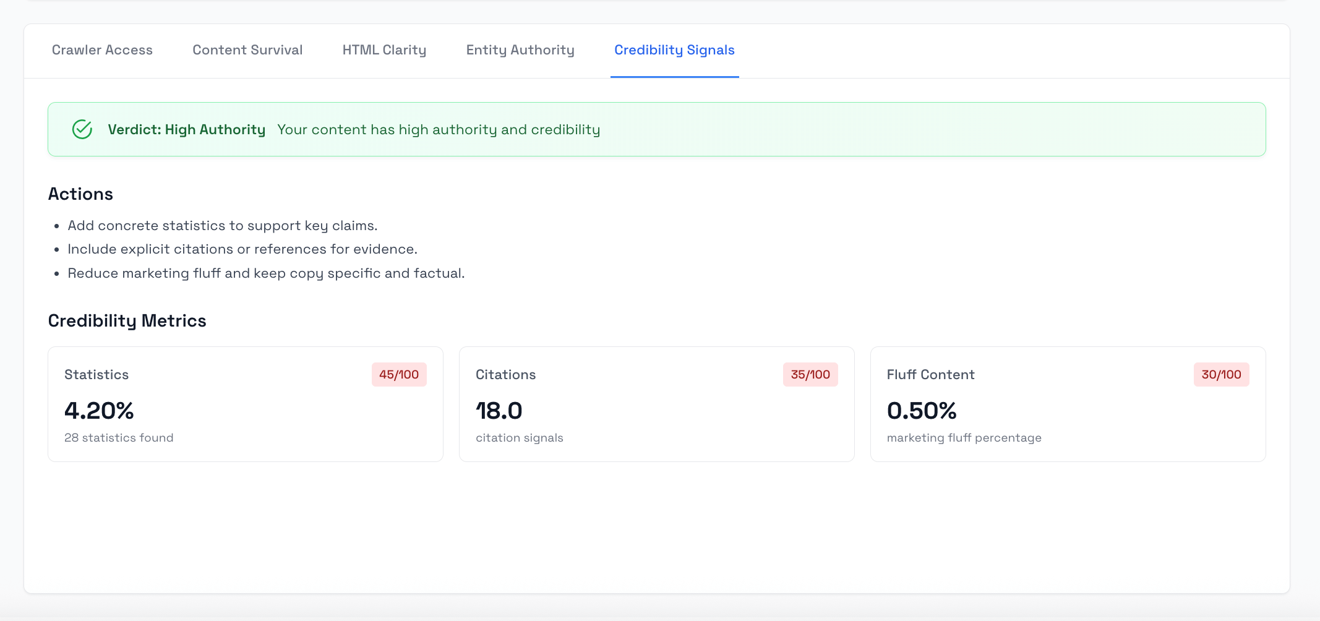Click the 'Reduce marketing fluff' action item

[266, 273]
